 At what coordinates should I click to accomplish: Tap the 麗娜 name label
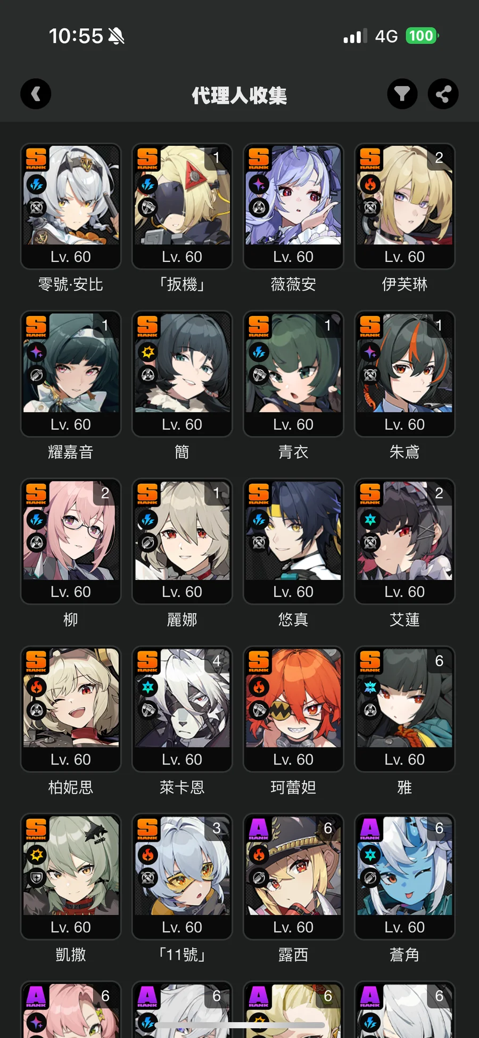point(182,620)
